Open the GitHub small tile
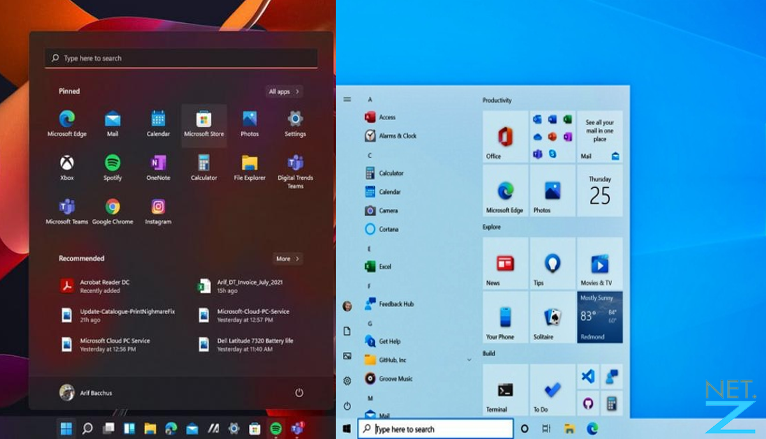This screenshot has width=766, height=439. coord(588,403)
